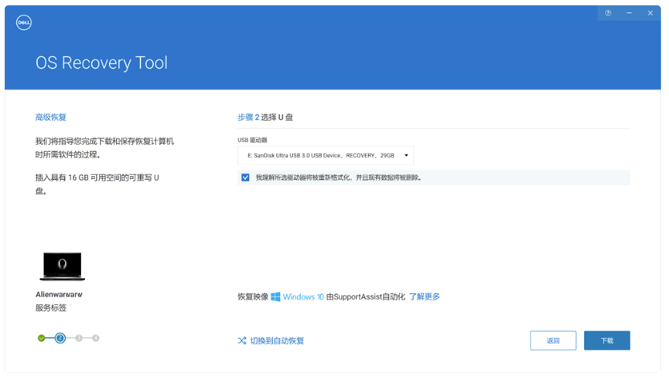Click the 步骤 2 选择 U 盘 heading
669x379 pixels.
pos(265,117)
